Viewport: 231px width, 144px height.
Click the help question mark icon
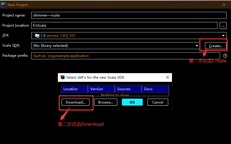225,56
